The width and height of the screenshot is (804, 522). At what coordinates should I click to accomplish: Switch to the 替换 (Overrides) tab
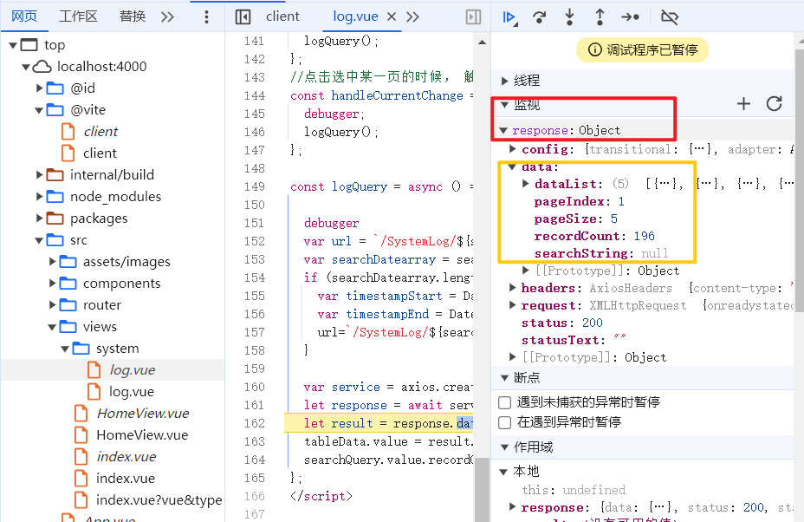click(x=133, y=16)
